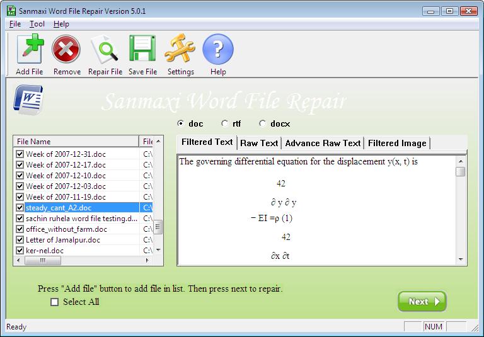The height and width of the screenshot is (337, 484).
Task: Click preview pane scroll down arrow
Action: 461,260
